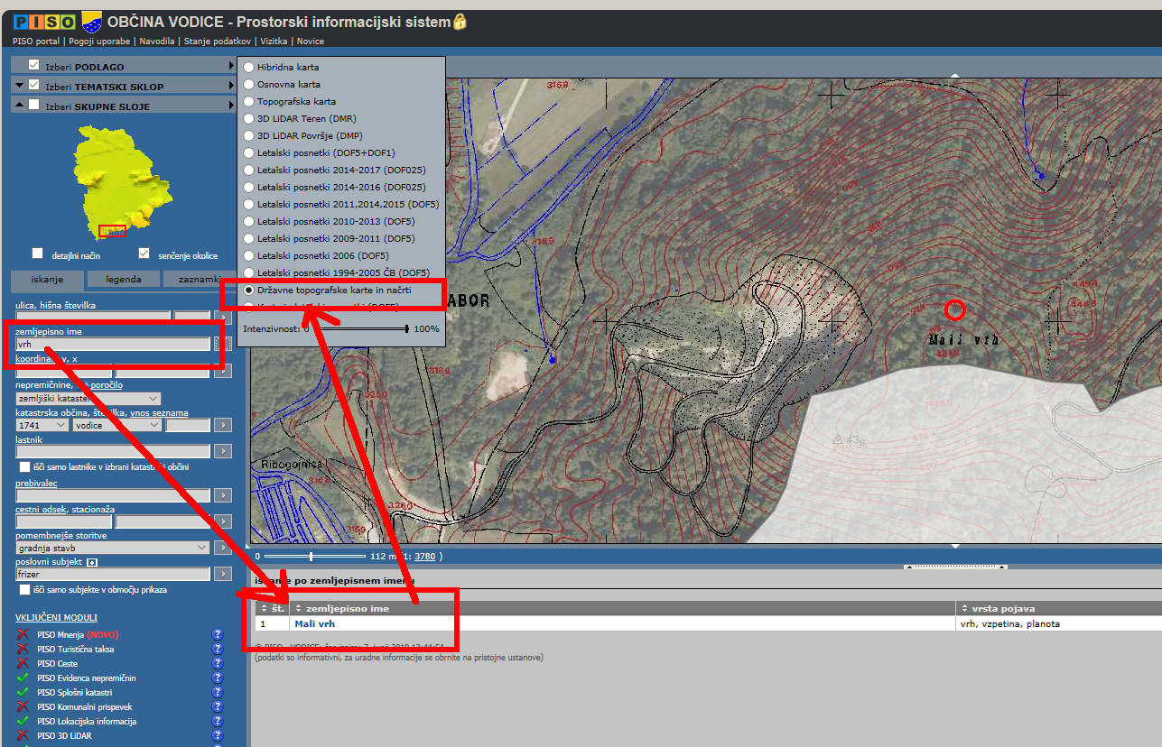
Task: Open the gradnja stavb services dropdown
Action: [113, 547]
